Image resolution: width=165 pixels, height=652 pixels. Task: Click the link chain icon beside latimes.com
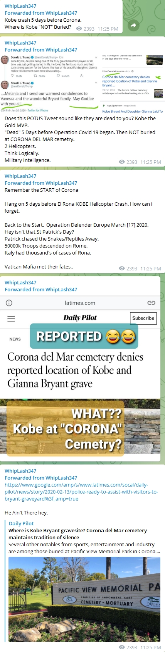point(152,303)
